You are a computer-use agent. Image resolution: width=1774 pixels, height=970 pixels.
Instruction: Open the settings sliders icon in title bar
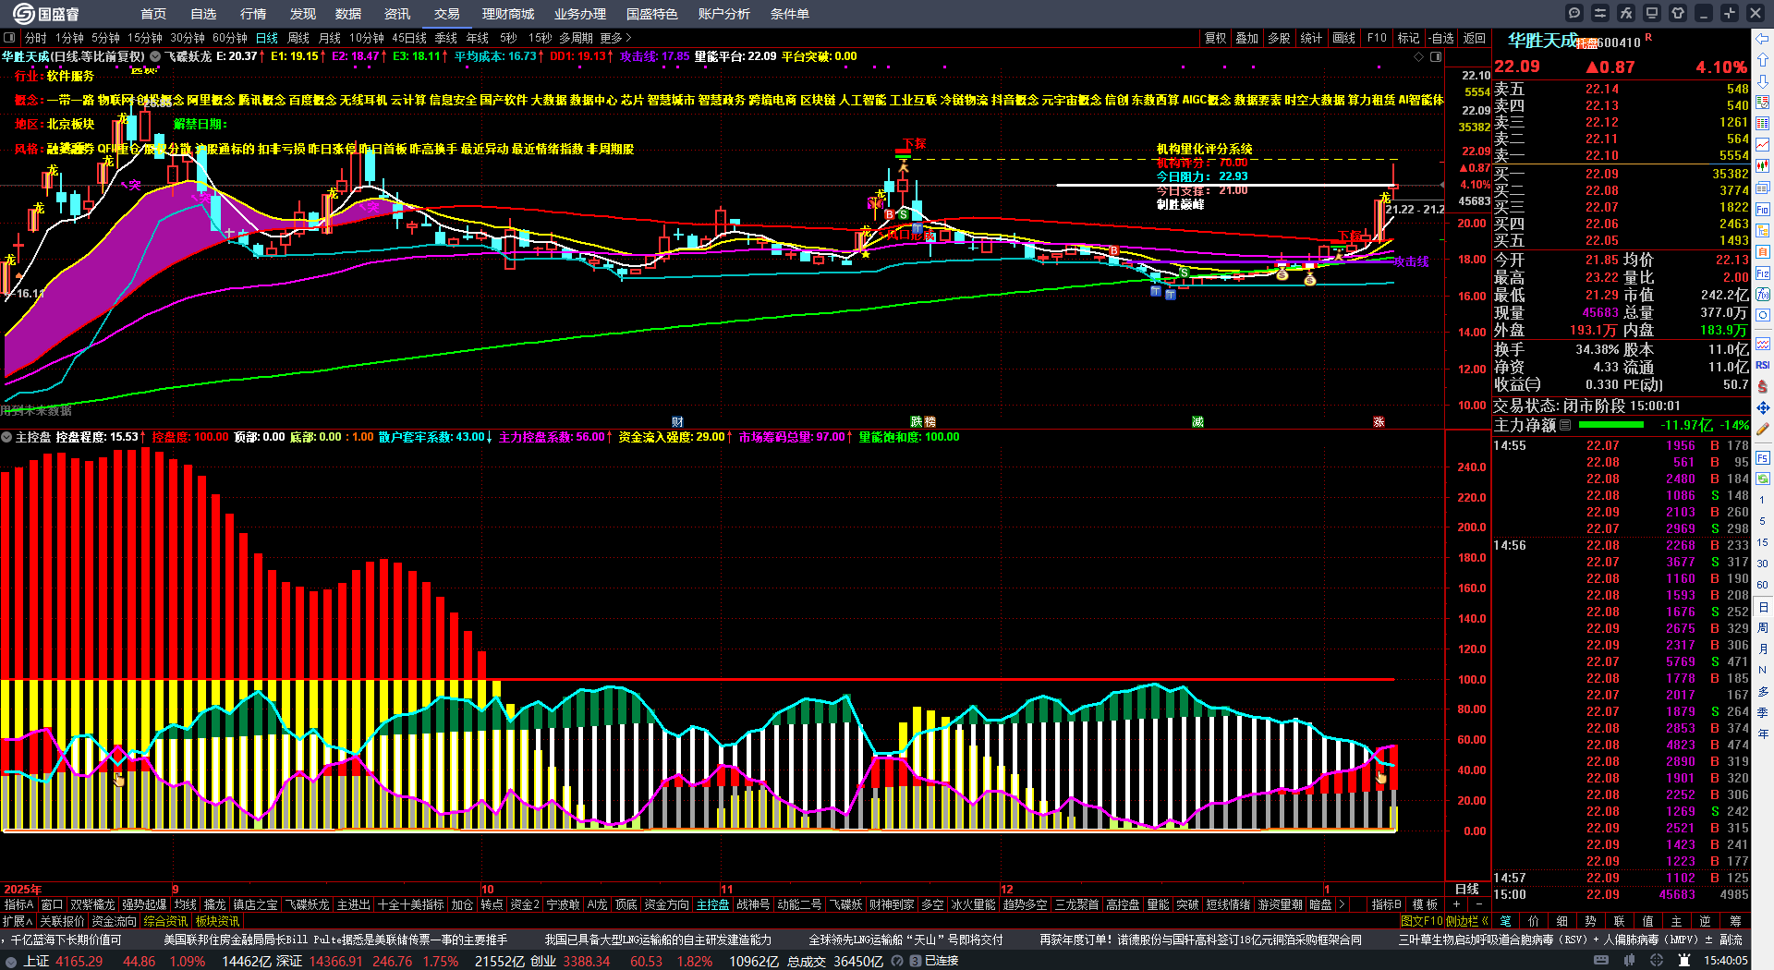pos(1600,13)
